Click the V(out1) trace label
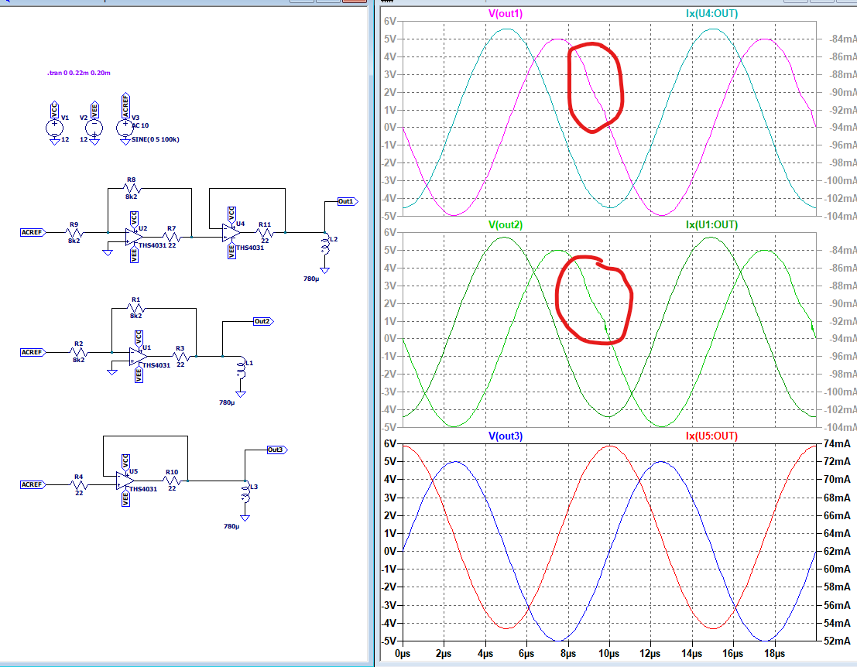The width and height of the screenshot is (857, 667). click(x=506, y=14)
